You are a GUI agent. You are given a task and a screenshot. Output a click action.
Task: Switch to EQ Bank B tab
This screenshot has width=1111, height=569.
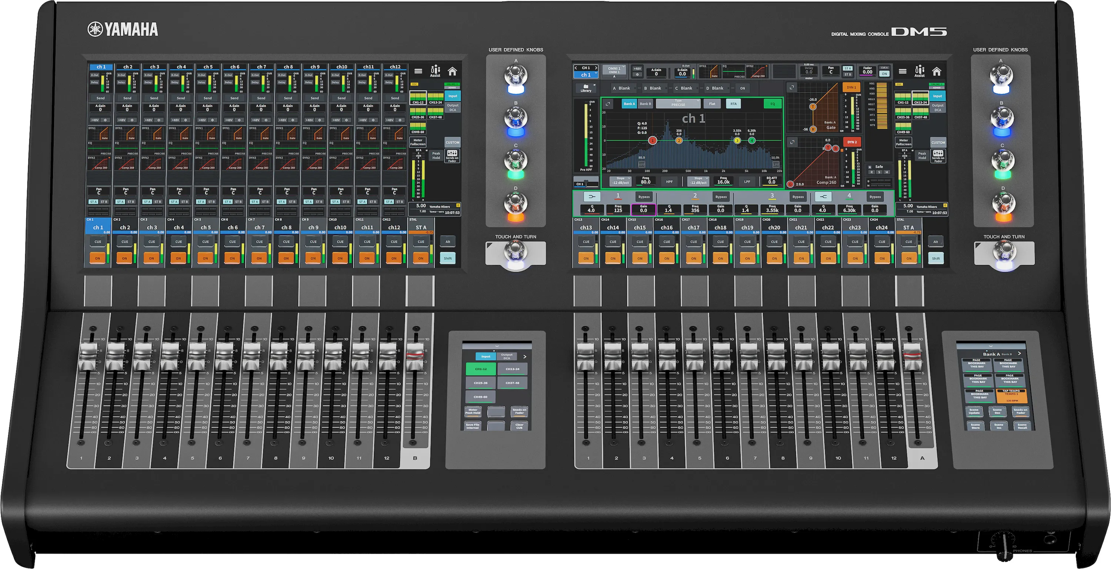click(x=645, y=104)
